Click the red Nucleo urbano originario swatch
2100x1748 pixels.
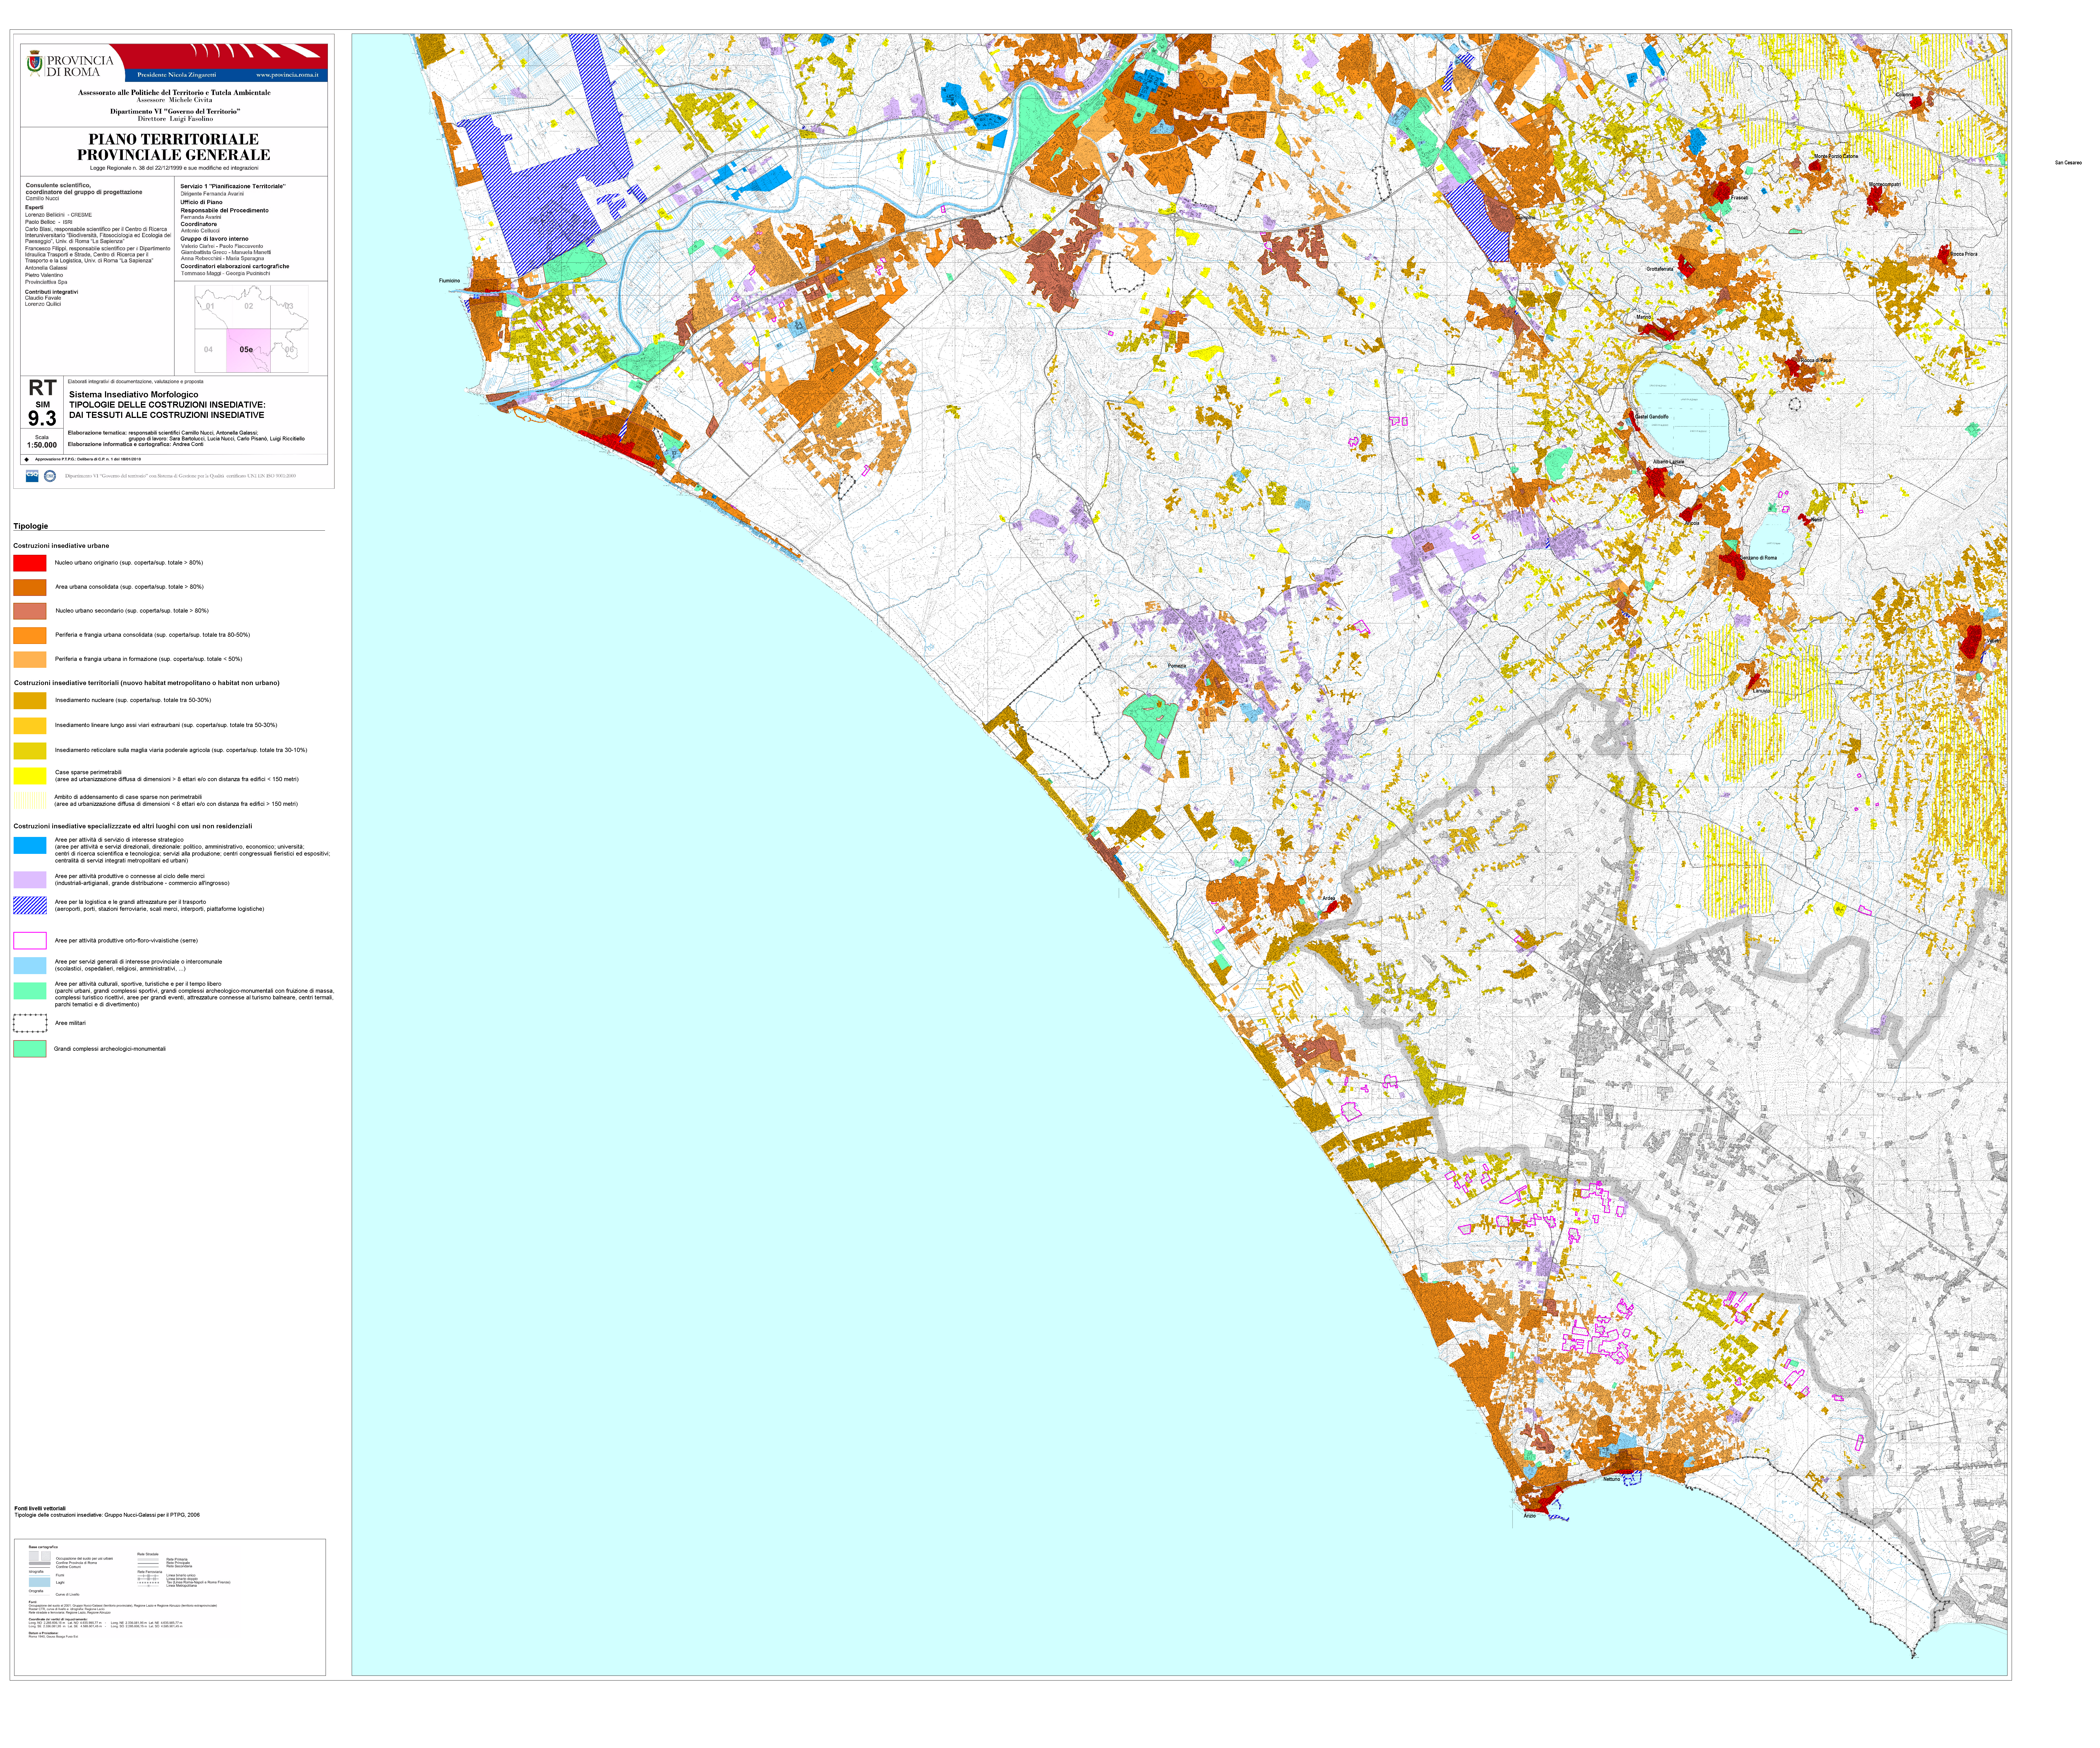[30, 563]
